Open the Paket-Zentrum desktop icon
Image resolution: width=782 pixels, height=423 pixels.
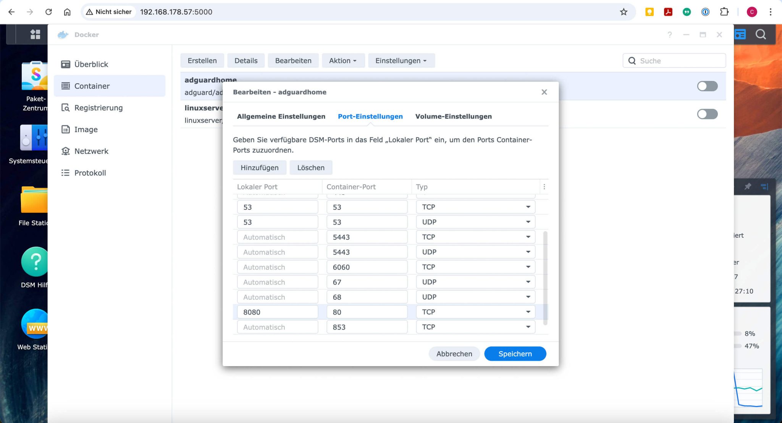[x=35, y=76]
